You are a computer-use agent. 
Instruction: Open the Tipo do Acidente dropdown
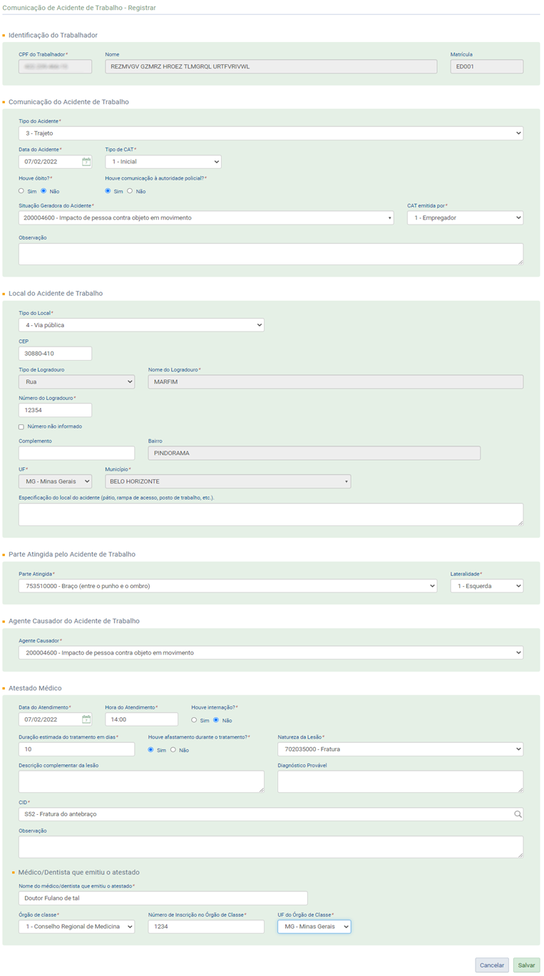pos(270,133)
